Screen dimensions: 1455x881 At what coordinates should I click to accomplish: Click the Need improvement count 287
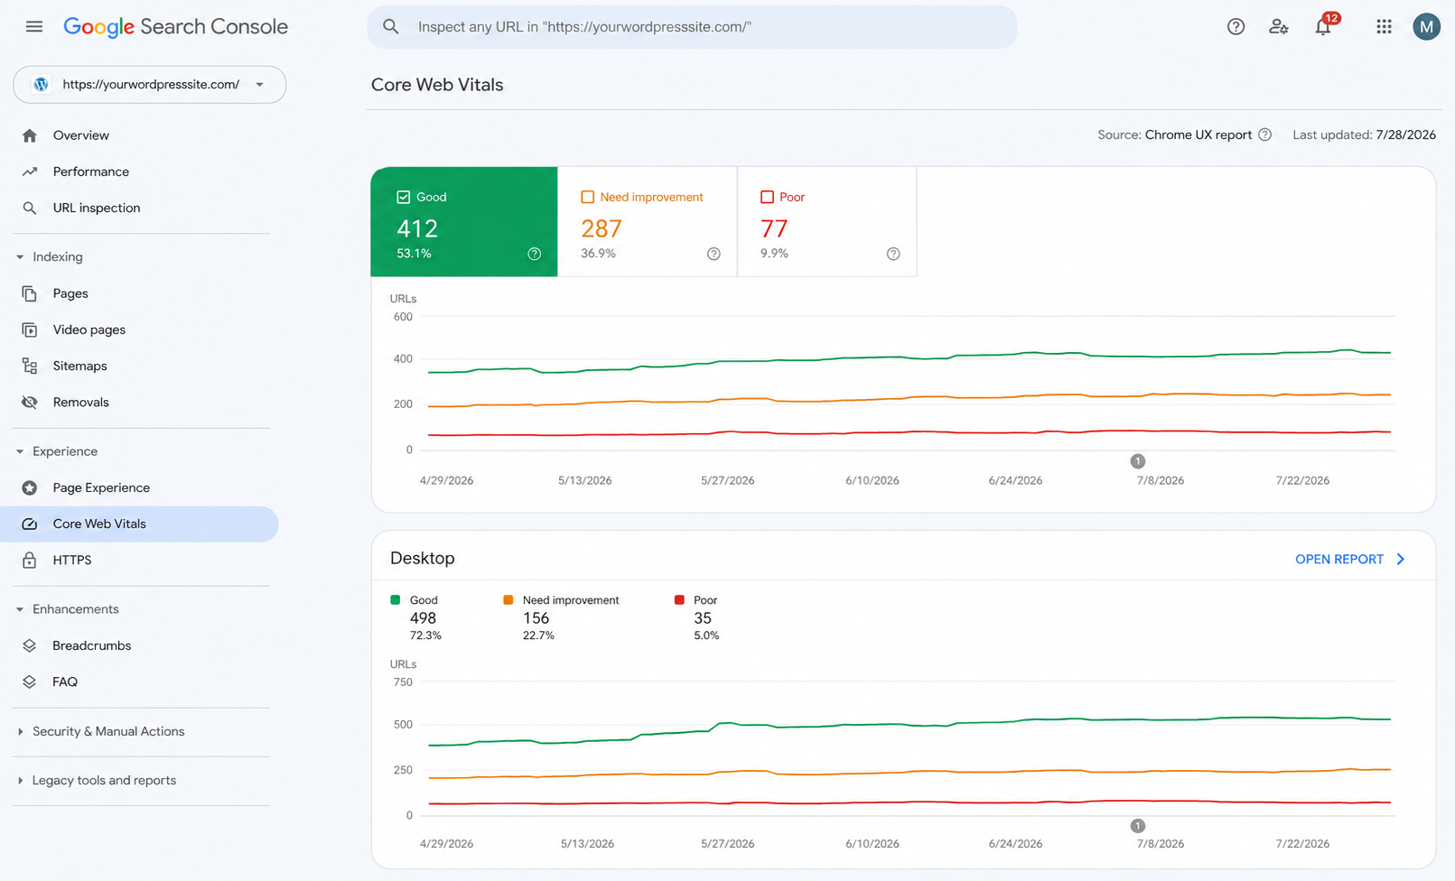coord(602,228)
